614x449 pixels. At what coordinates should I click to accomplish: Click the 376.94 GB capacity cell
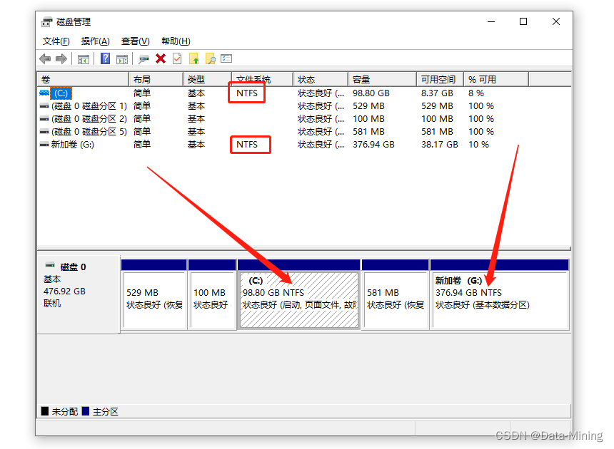click(373, 145)
